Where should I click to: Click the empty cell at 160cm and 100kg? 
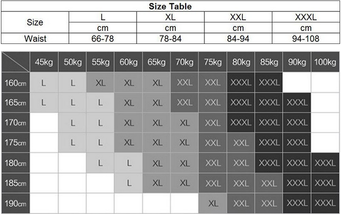(325, 83)
